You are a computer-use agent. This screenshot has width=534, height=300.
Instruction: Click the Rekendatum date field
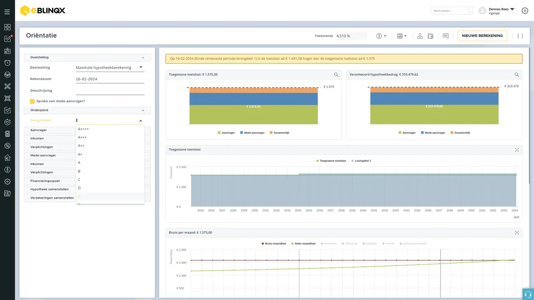pos(110,79)
